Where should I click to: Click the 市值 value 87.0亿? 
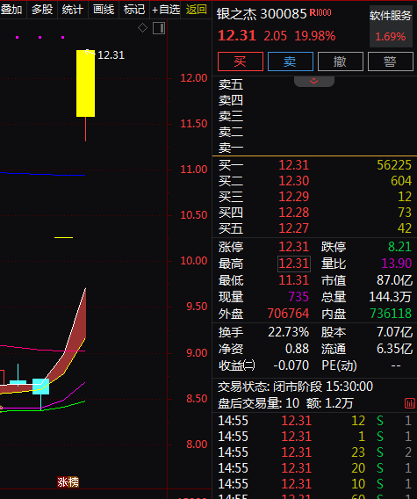tap(394, 280)
